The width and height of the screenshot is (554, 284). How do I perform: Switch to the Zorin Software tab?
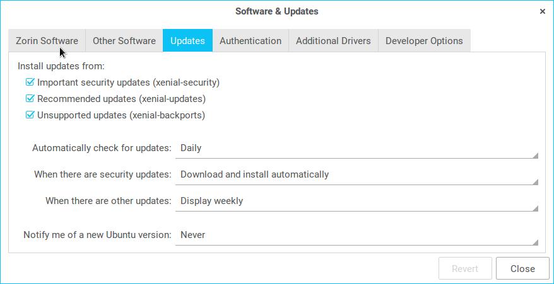(47, 41)
